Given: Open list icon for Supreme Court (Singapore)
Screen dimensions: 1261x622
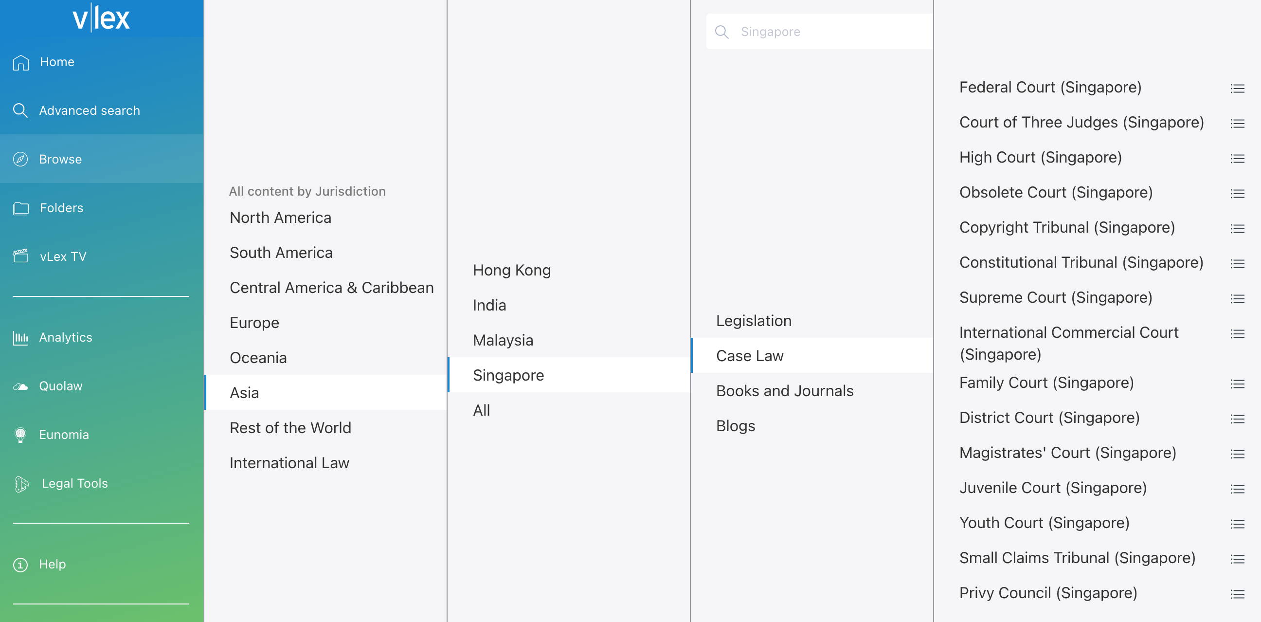Looking at the screenshot, I should pos(1237,298).
